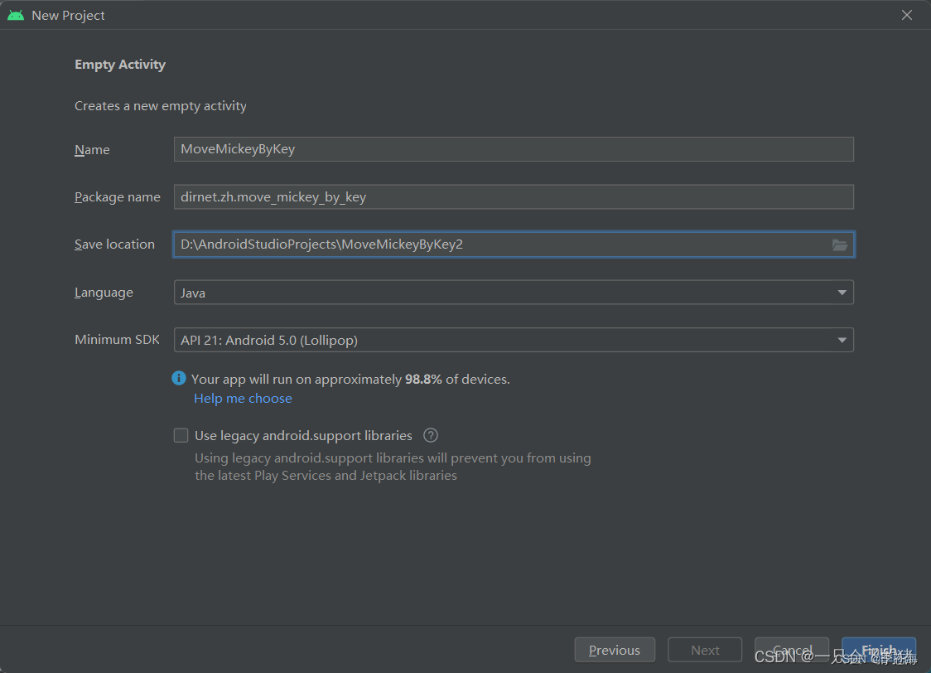
Task: Click the Name field label
Action: [x=92, y=150]
